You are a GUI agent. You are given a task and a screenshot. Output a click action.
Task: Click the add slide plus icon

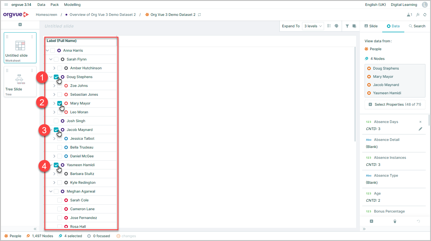click(20, 25)
